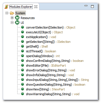Select showConfirmDialog(String,String) method text
This screenshot has height=103, width=101.
coord(48,61)
